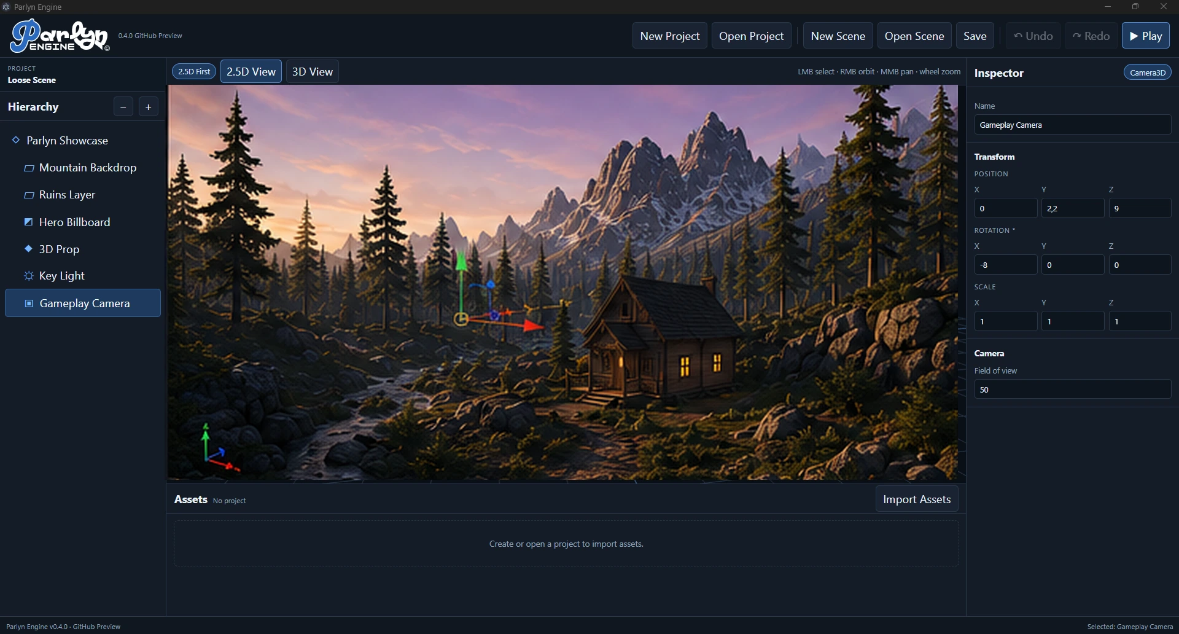Click the Parlyn Showcase diamond icon
Screen dimensions: 1179x634
[x=16, y=140]
